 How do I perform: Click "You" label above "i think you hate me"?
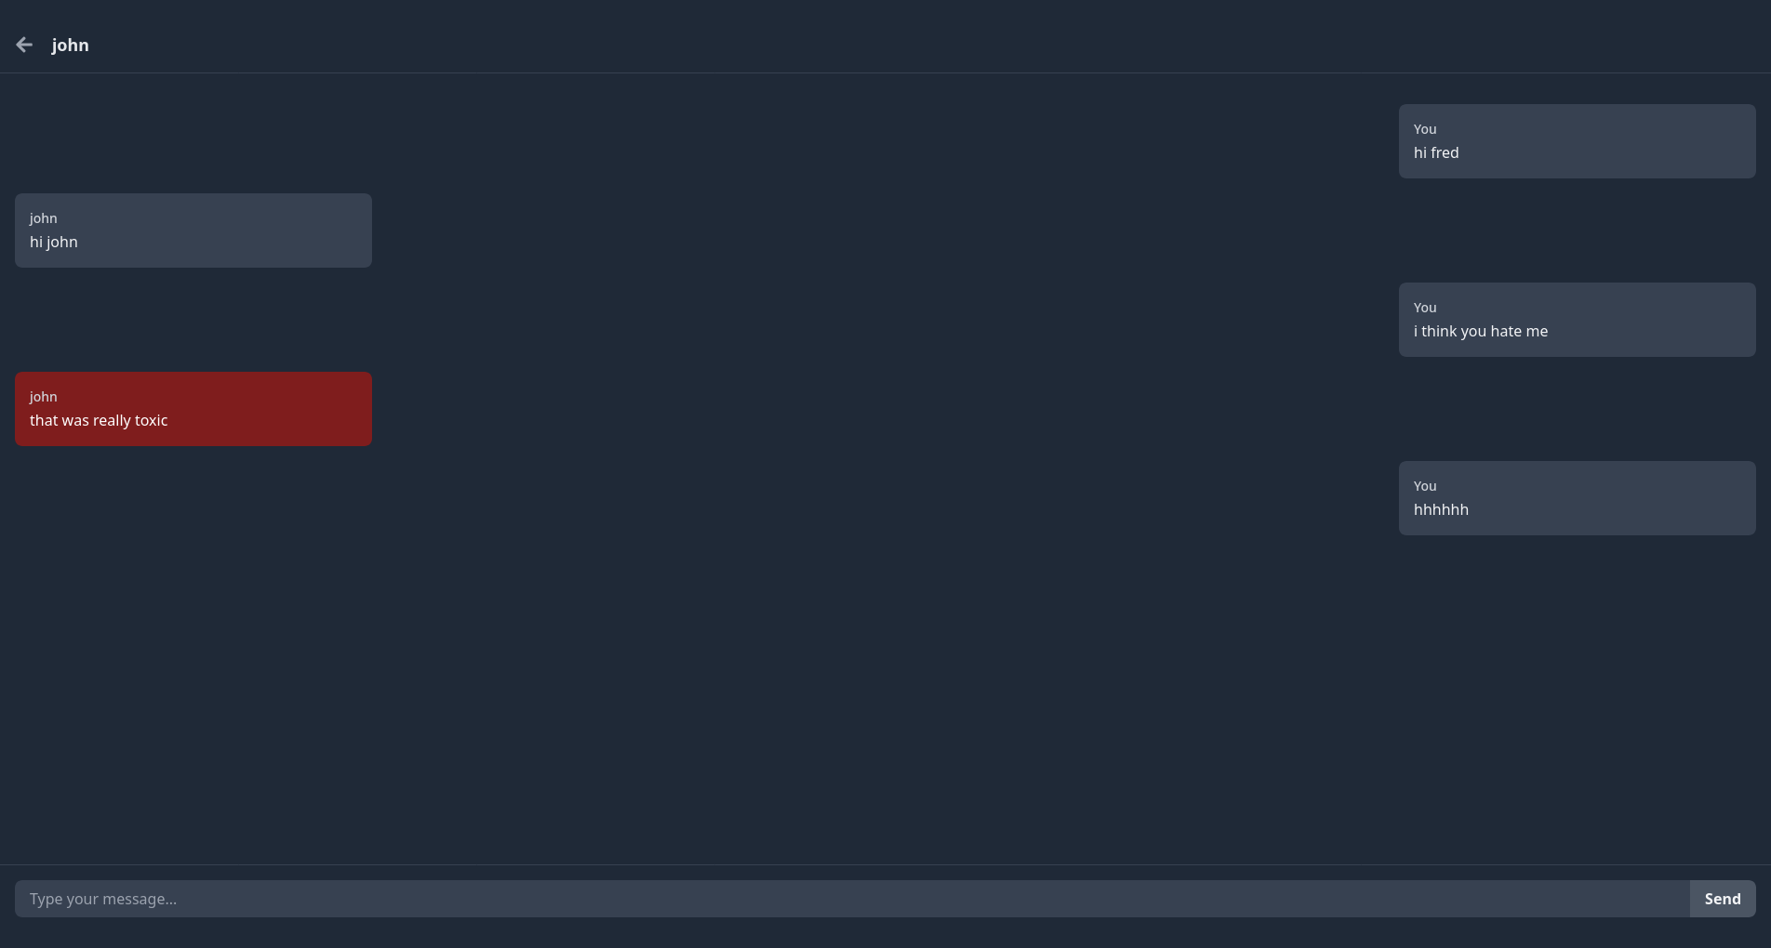tap(1425, 308)
